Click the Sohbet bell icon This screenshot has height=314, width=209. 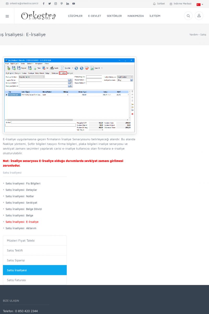coord(154,4)
